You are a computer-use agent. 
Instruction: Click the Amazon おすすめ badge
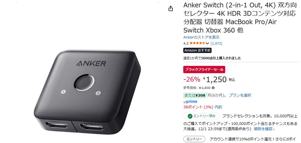[x=197, y=50]
